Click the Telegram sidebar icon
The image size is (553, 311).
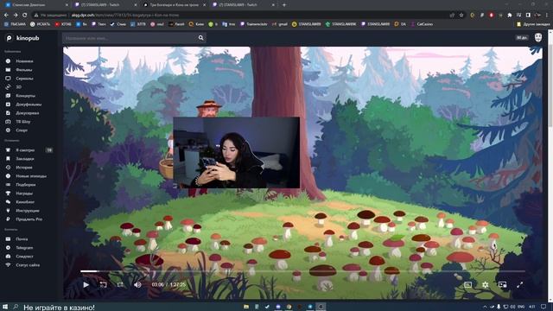pos(8,248)
